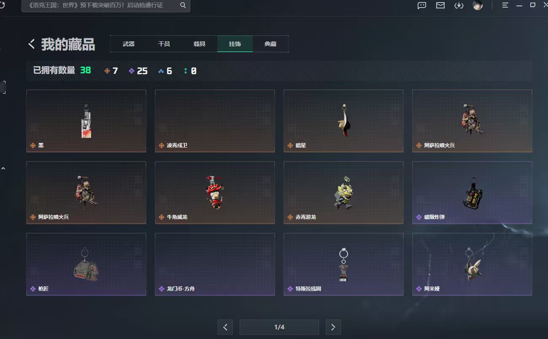Open the 干员 category

164,43
